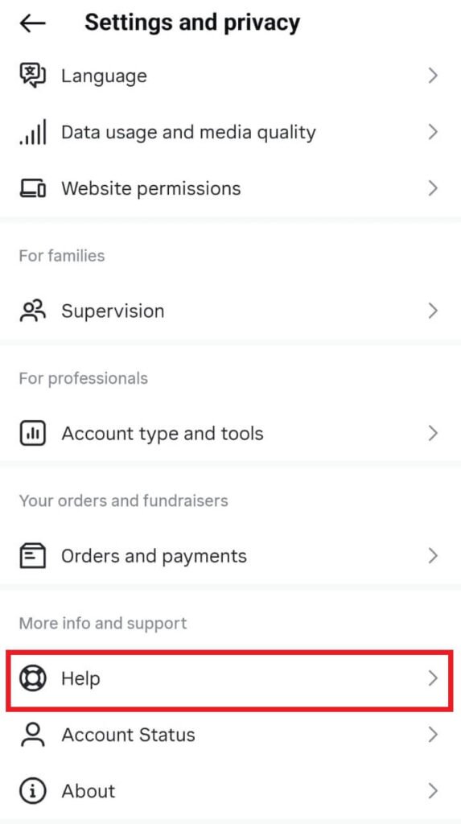Open the Supervision menu item
Image resolution: width=461 pixels, height=824 pixels.
(230, 311)
